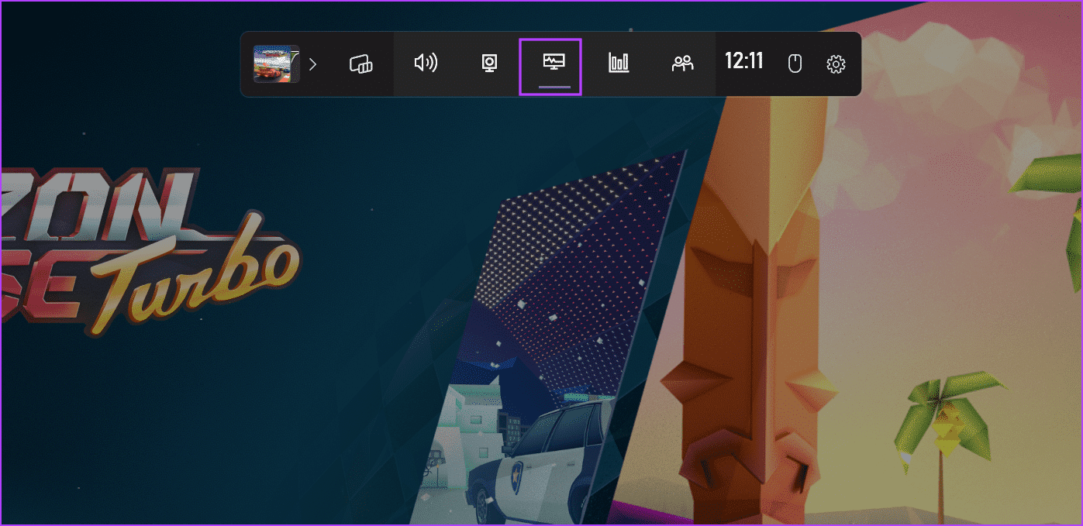Screen dimensions: 1083x526
Task: Open Game Bar settings gear
Action: pos(836,64)
